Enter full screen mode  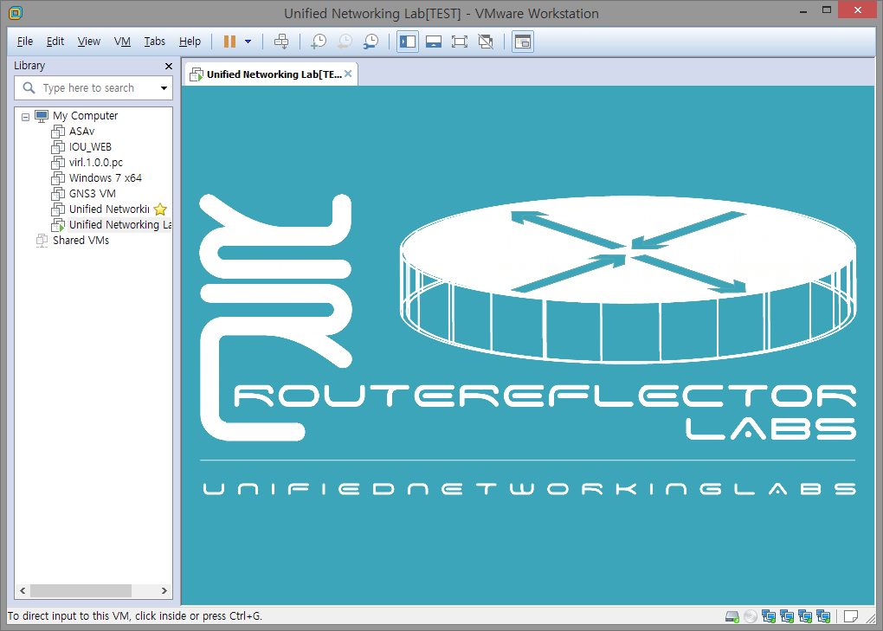(x=460, y=42)
